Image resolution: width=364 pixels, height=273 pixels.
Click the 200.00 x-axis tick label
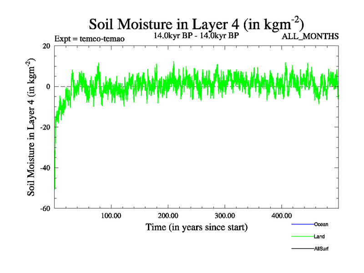click(167, 215)
